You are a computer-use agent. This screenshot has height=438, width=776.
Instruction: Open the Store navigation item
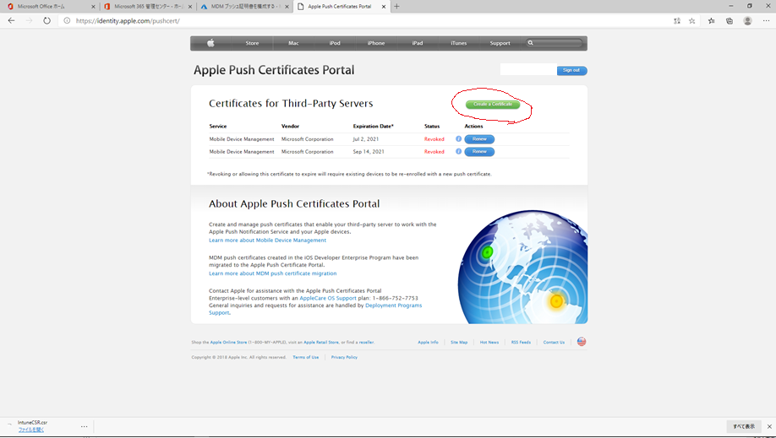point(252,43)
